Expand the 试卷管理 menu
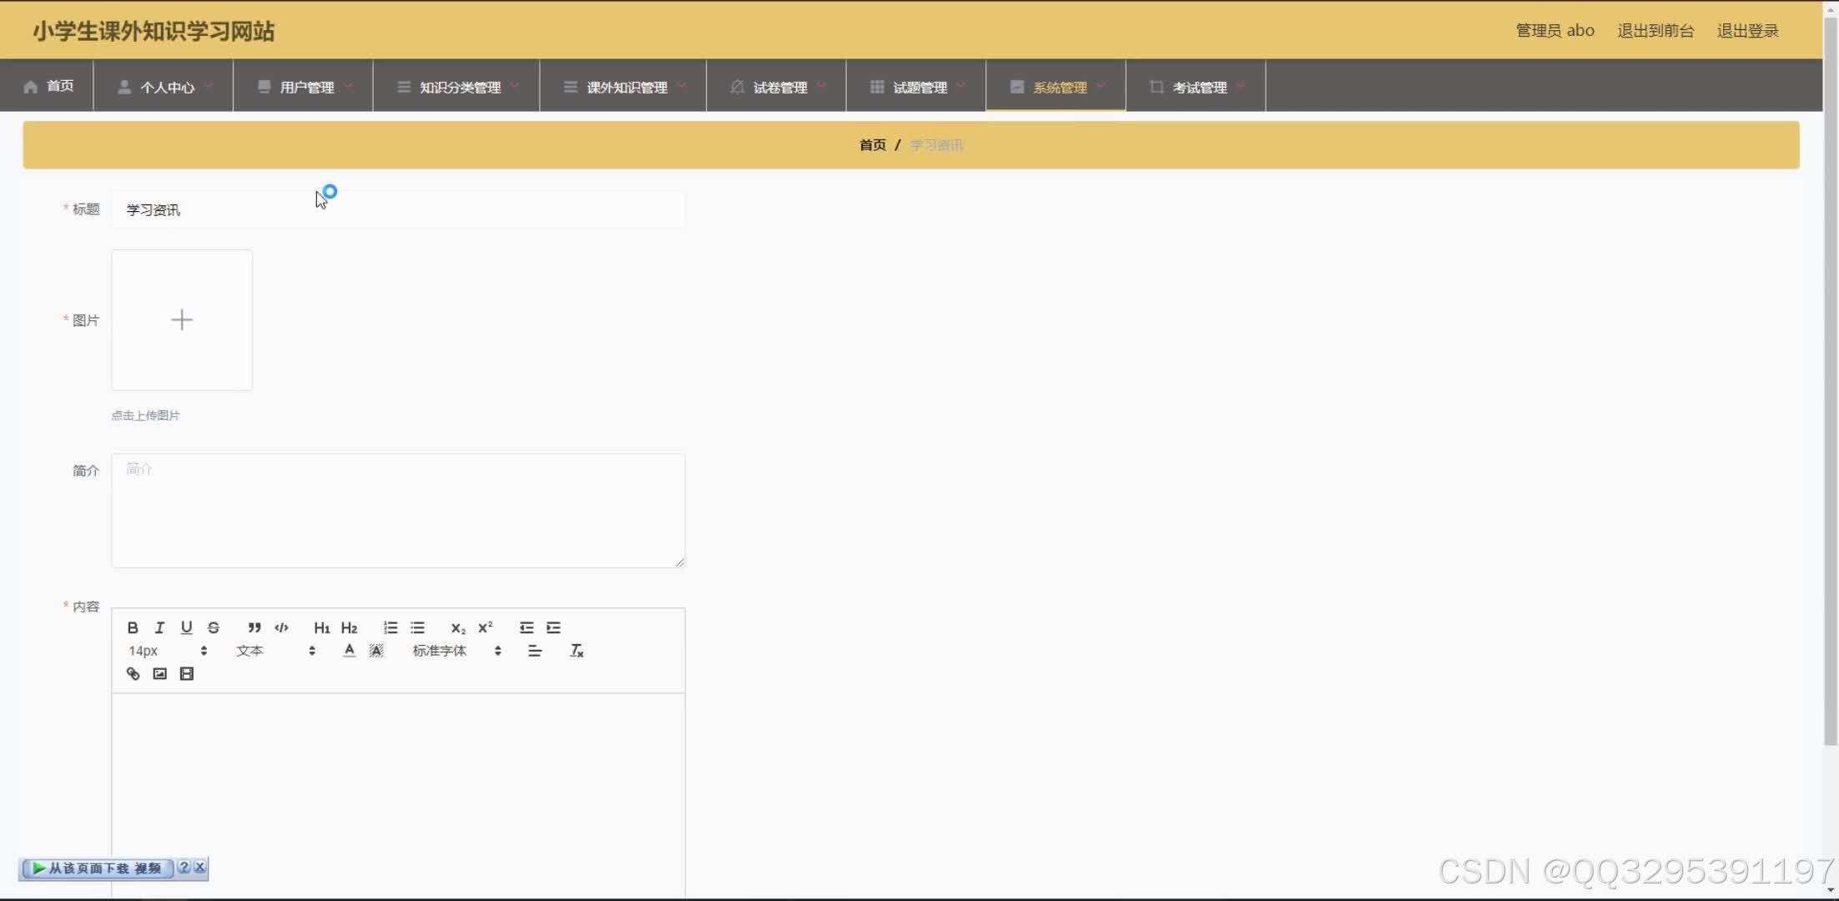Image resolution: width=1839 pixels, height=901 pixels. (x=777, y=86)
